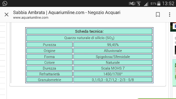Viewport: 176px width, 99px height.
Task: Close the browser tab with X icon
Action: [7, 15]
